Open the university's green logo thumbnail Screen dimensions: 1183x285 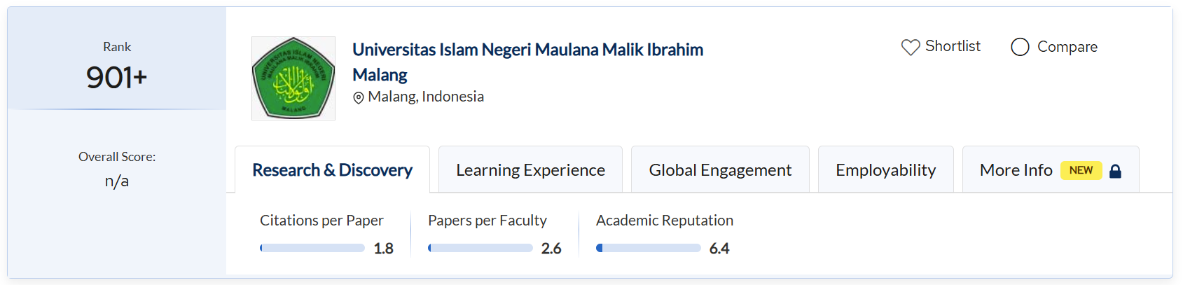(293, 78)
